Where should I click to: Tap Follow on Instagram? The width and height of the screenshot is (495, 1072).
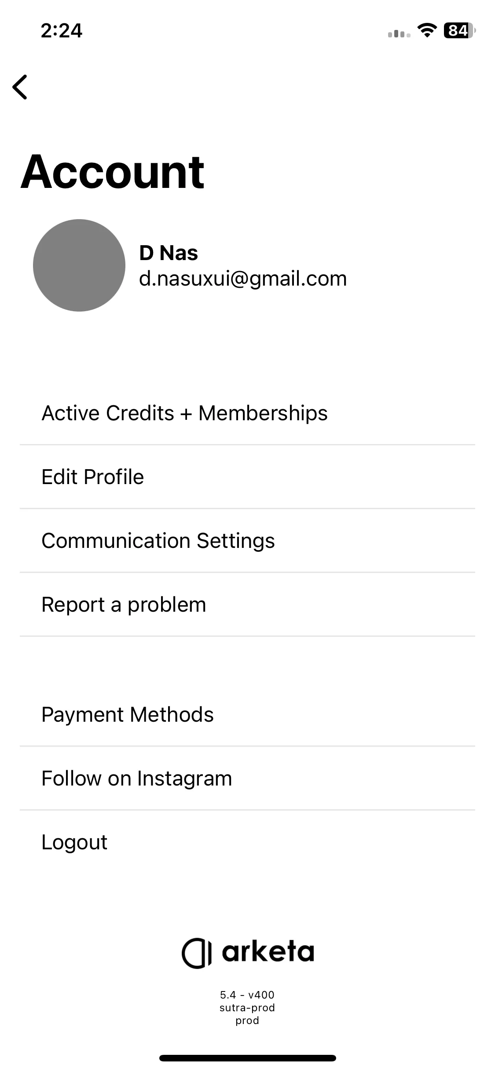pyautogui.click(x=247, y=778)
